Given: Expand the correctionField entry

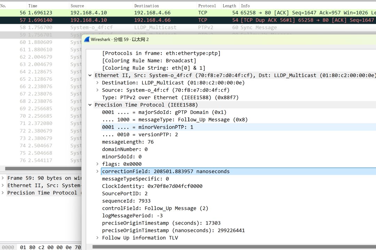Looking at the screenshot, I should pyautogui.click(x=97, y=171).
